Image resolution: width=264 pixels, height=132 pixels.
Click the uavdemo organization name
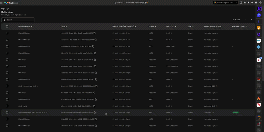[x=130, y=3]
